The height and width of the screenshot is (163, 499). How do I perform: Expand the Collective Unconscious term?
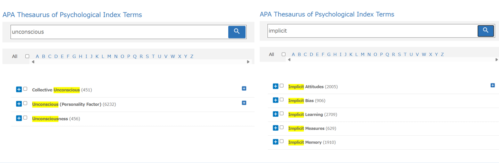(19, 89)
